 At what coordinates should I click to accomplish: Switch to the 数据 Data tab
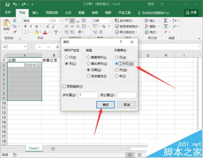(x=82, y=13)
